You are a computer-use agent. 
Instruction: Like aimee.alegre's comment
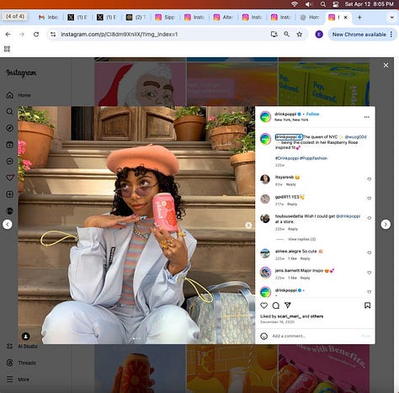click(370, 252)
